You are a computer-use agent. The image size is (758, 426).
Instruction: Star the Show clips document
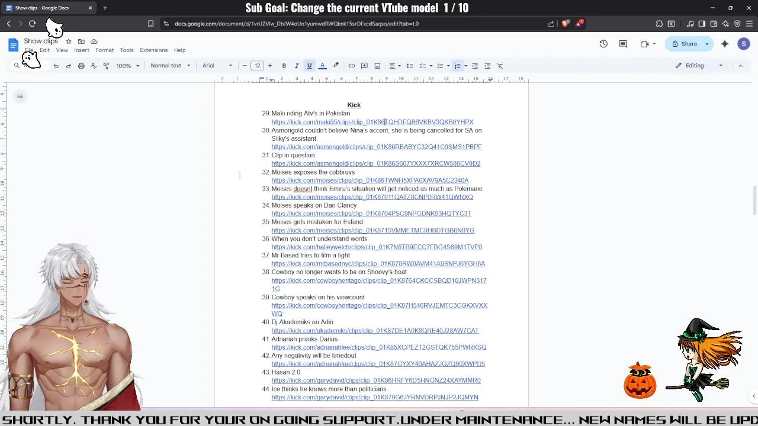69,41
